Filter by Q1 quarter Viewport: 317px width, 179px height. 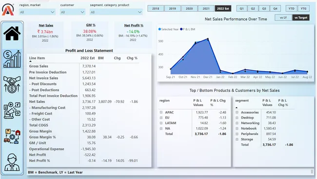point(241,8)
